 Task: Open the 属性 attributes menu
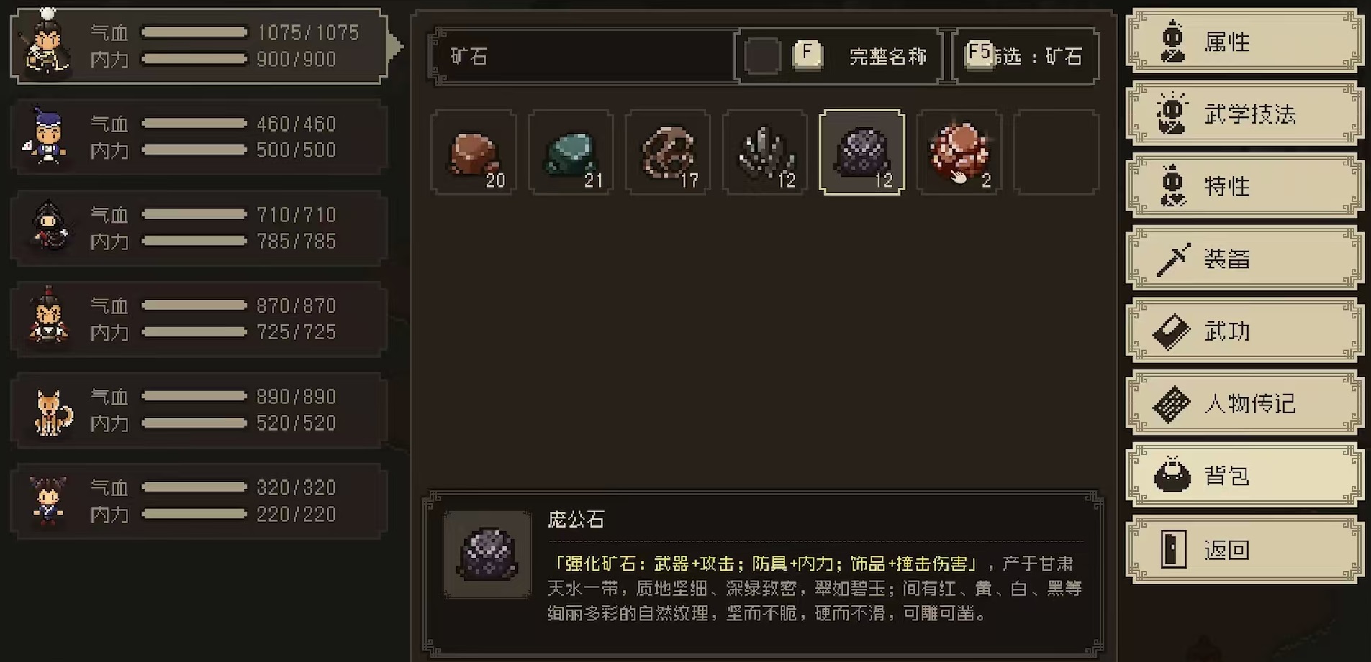(x=1244, y=42)
